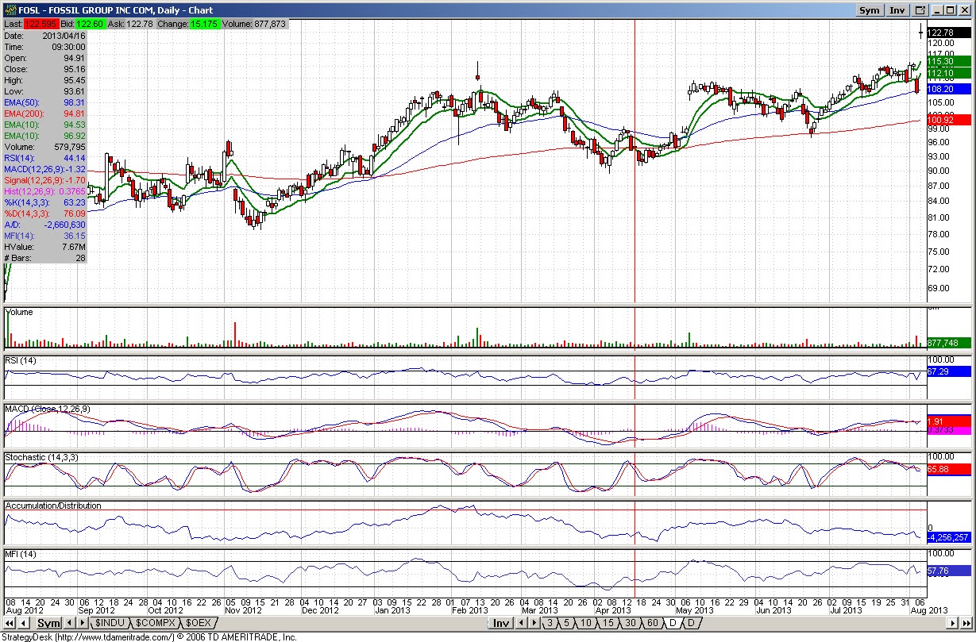
Task: Select the 15-minute interval tab
Action: coord(608,623)
